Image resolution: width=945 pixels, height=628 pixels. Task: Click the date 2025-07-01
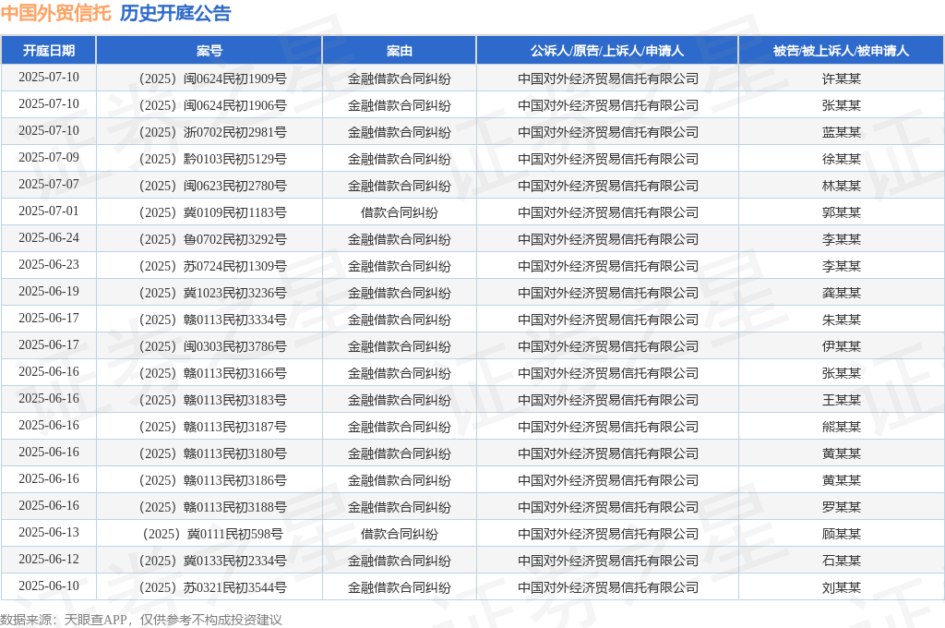point(49,211)
